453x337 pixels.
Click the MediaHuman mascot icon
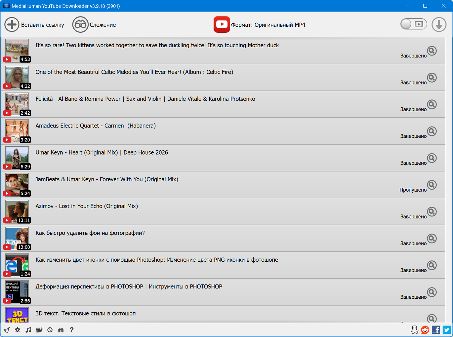coord(414,330)
